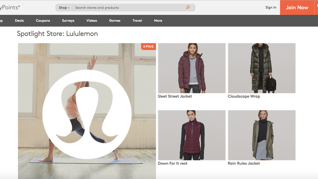Image resolution: width=318 pixels, height=179 pixels.
Task: Click the MyPoints logo
Action: [x=10, y=8]
